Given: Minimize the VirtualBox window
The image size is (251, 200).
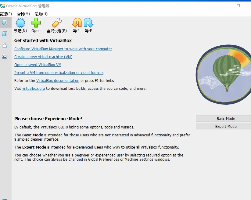Looking at the screenshot, I should (224, 6).
